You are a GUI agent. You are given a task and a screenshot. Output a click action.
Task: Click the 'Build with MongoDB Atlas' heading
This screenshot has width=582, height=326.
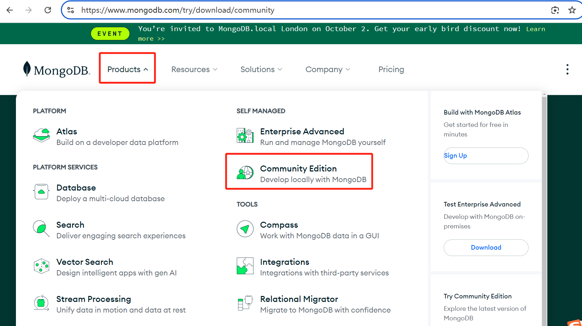coord(482,112)
